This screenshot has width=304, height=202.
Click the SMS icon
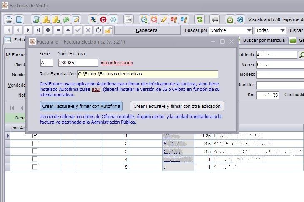click(x=129, y=19)
